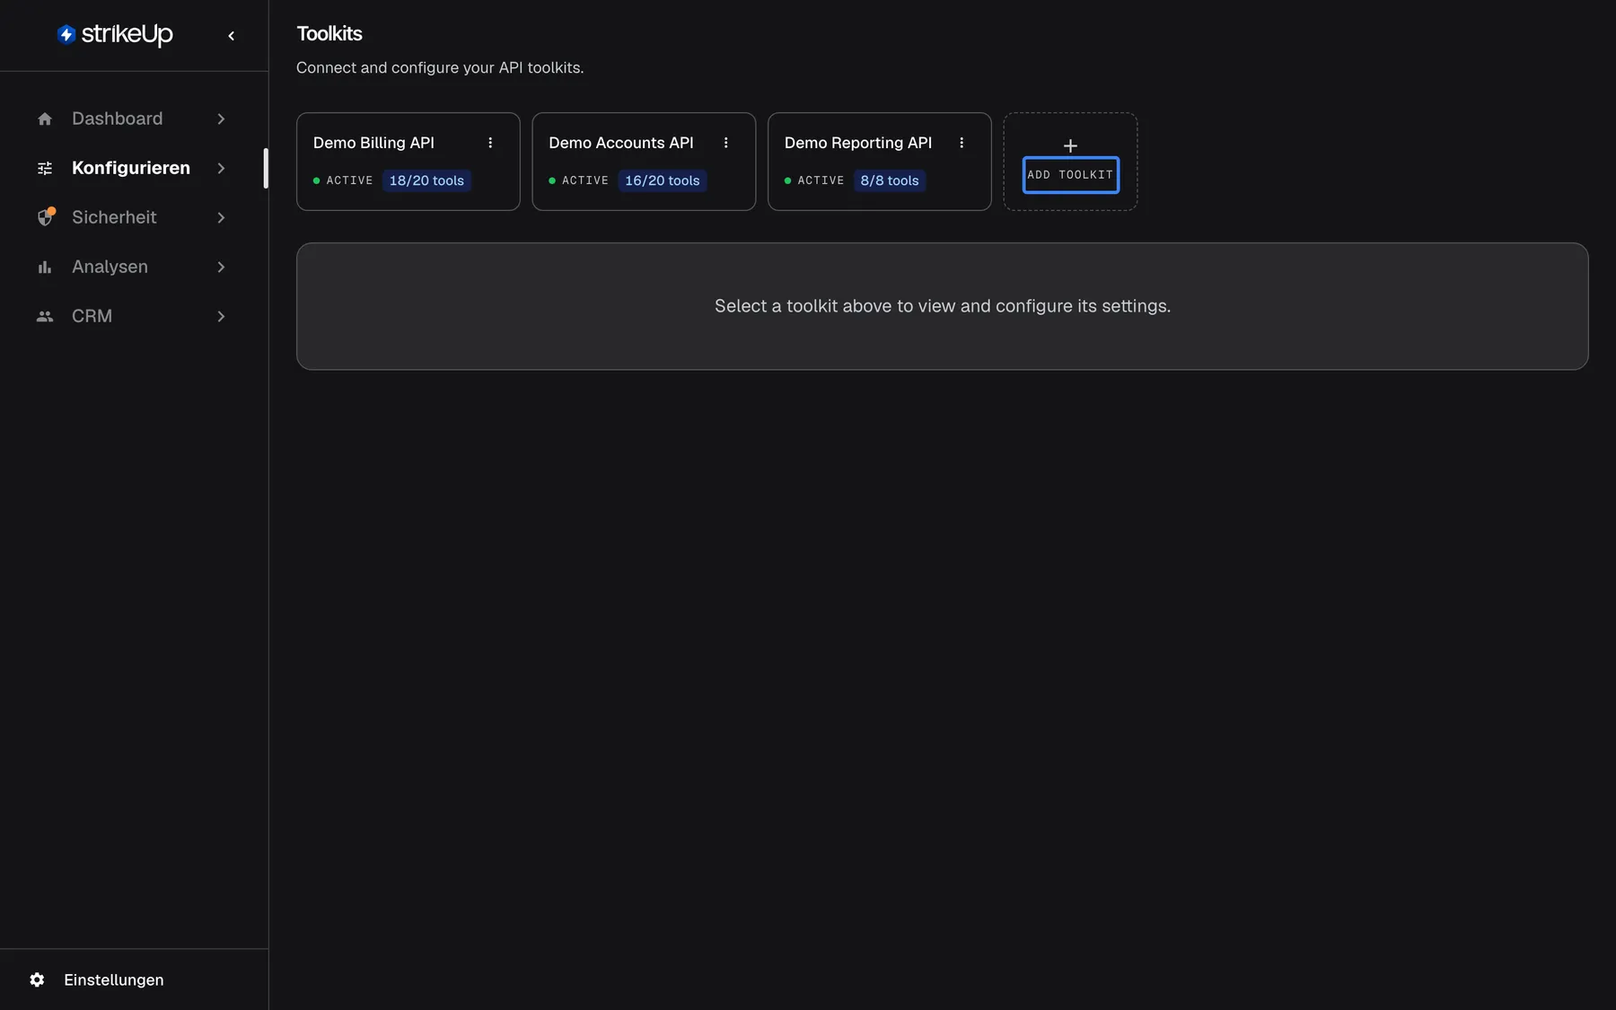Expand the CRM menu chevron
1616x1010 pixels.
pyautogui.click(x=221, y=316)
